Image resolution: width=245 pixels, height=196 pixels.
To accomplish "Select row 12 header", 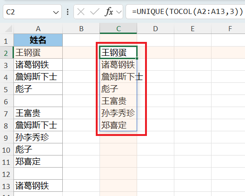I will (6, 174).
